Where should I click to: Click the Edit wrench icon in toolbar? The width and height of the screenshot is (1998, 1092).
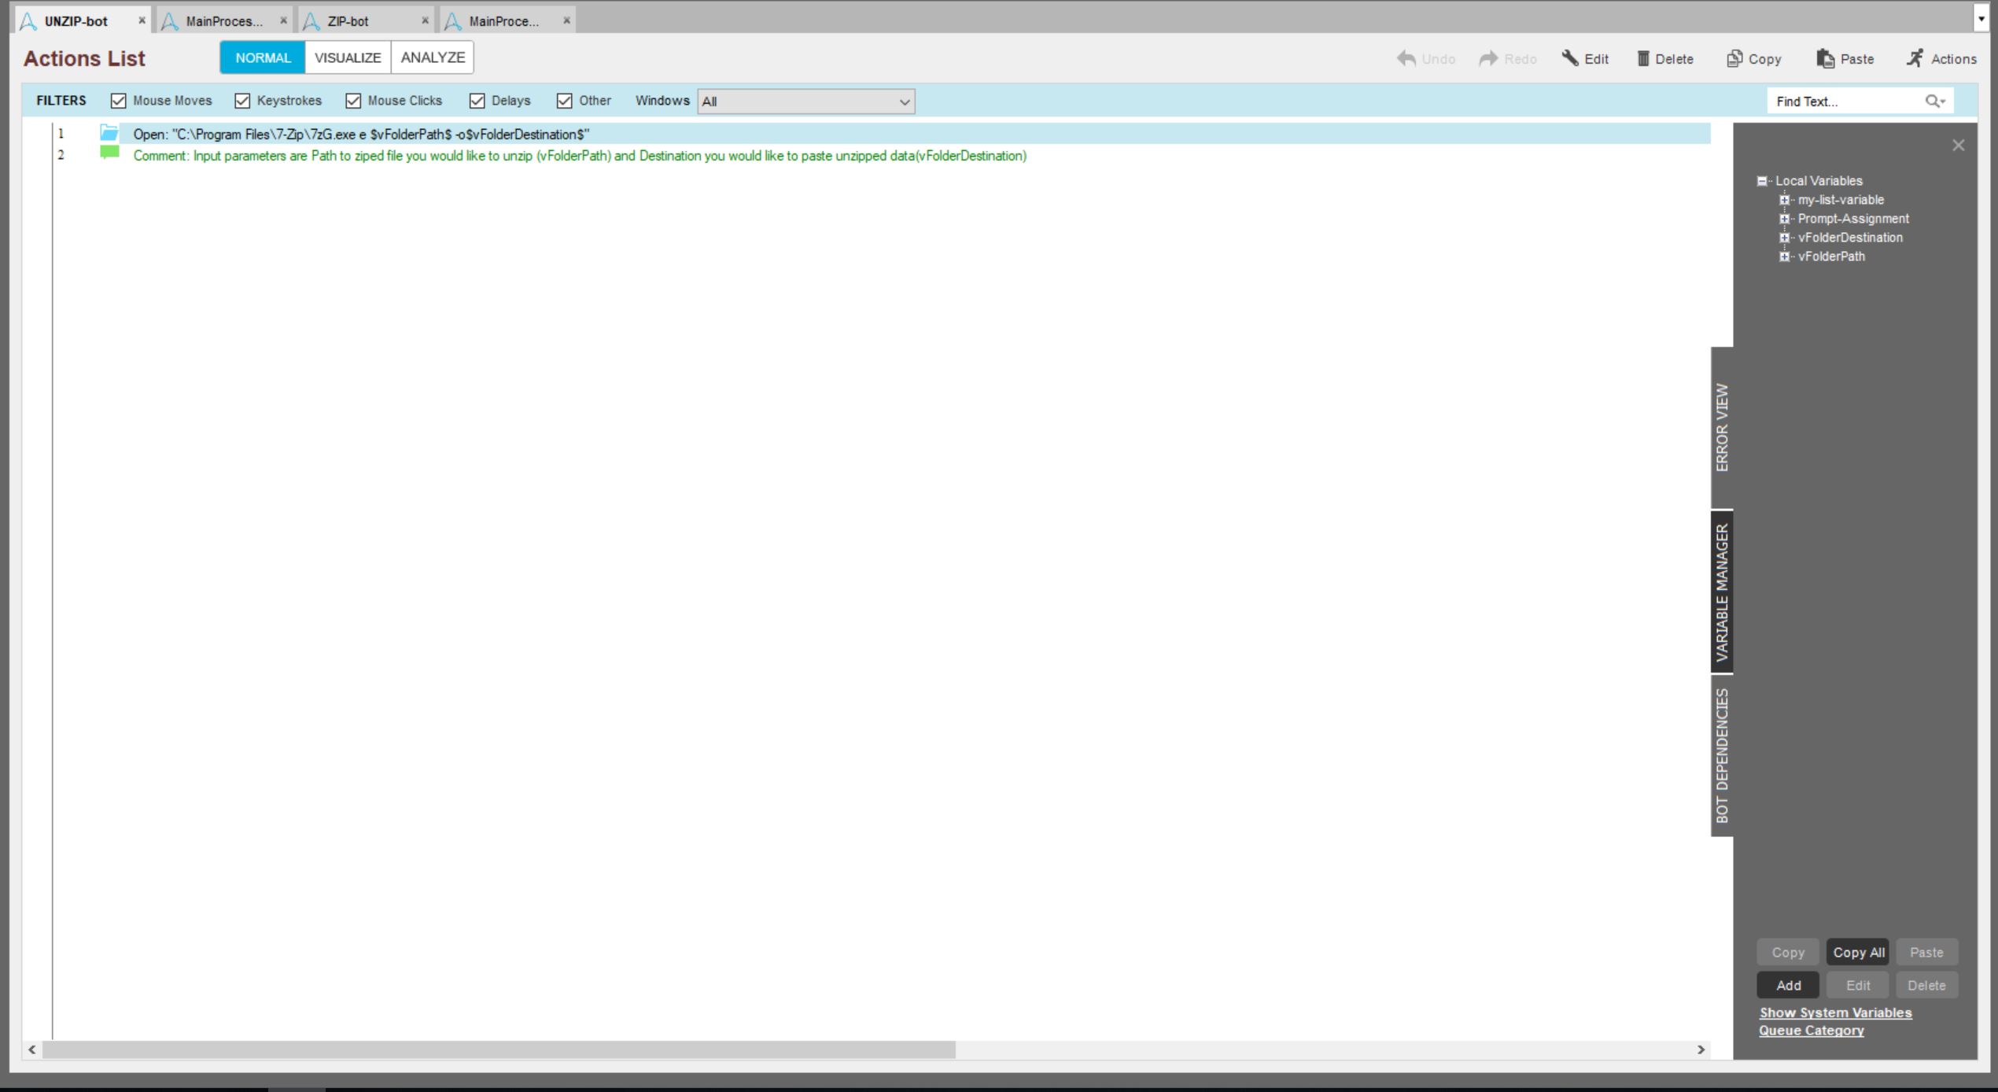[1570, 58]
